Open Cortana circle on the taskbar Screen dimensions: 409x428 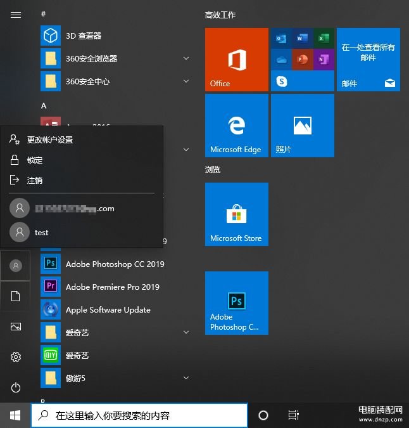263,415
